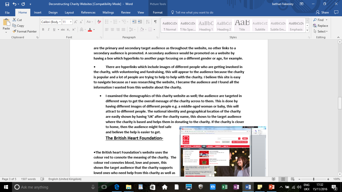
Task: Apply the No Spacing style
Action: pyautogui.click(x=188, y=26)
